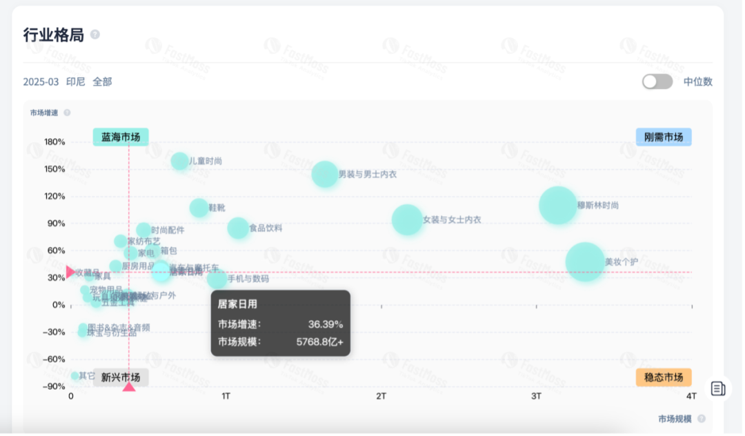Click the pink triangle marker on the horizontal axis
Image resolution: width=745 pixels, height=436 pixels.
pos(128,386)
